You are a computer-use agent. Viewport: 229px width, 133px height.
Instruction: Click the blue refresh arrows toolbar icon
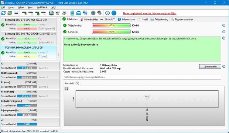tap(3, 13)
